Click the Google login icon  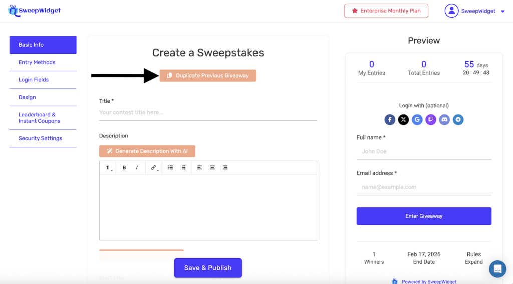point(417,120)
